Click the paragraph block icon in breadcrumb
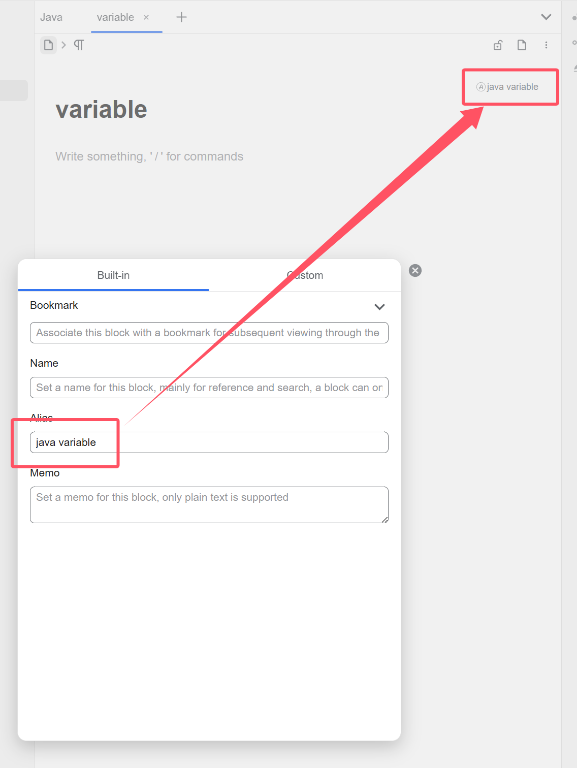The width and height of the screenshot is (577, 768). [x=79, y=45]
